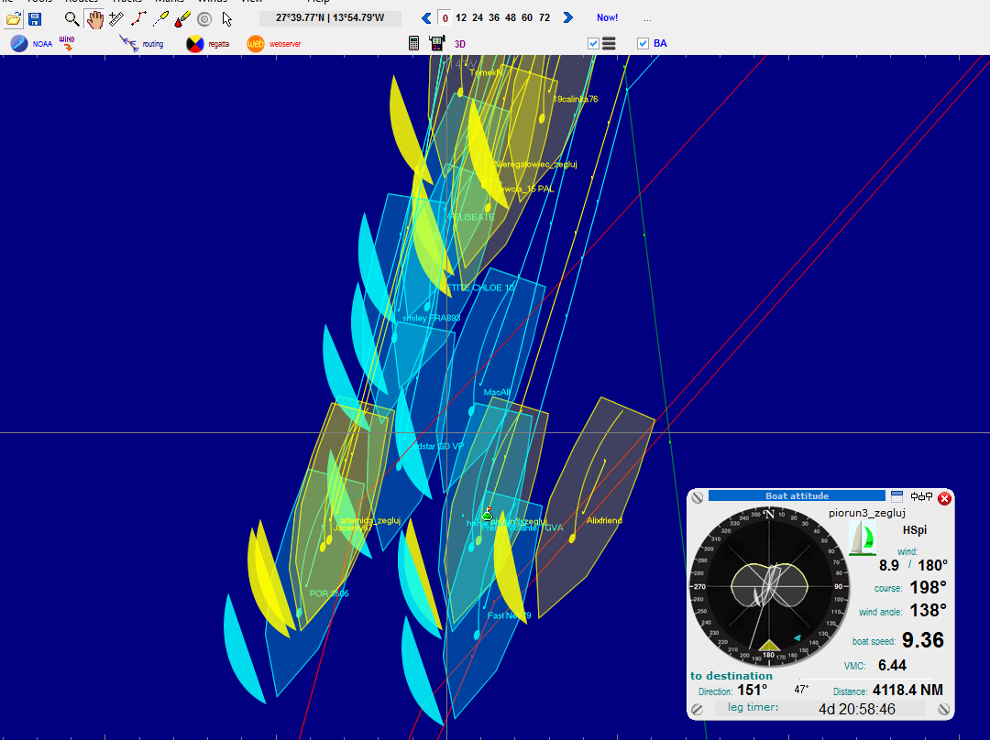This screenshot has height=740, width=990.
Task: Open a file with the folder icon
Action: click(x=13, y=19)
